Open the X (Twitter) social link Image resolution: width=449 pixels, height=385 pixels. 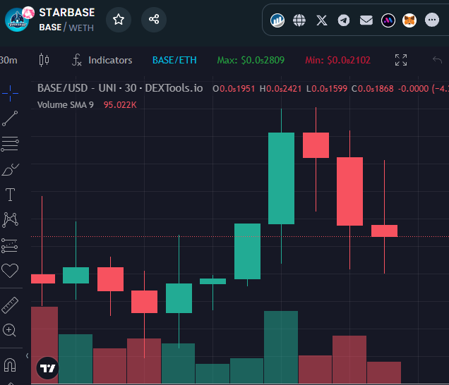[x=322, y=20]
